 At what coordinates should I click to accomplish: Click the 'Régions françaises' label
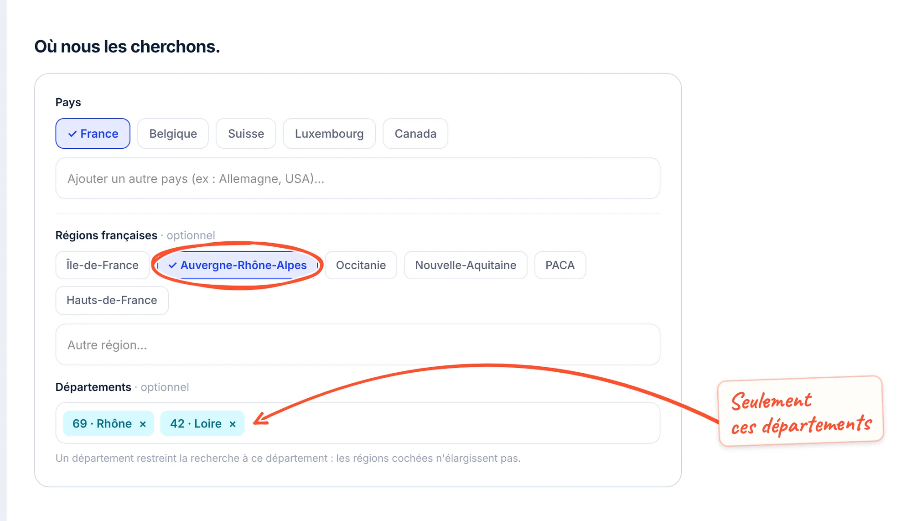106,235
